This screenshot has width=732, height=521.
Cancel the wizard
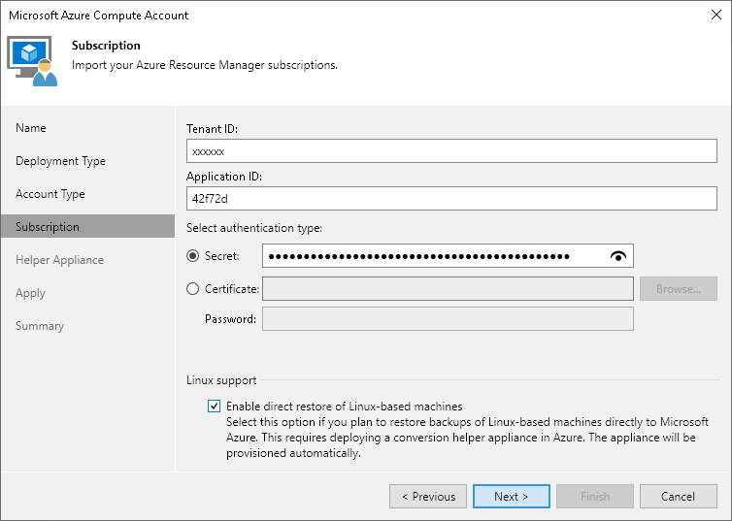(679, 497)
